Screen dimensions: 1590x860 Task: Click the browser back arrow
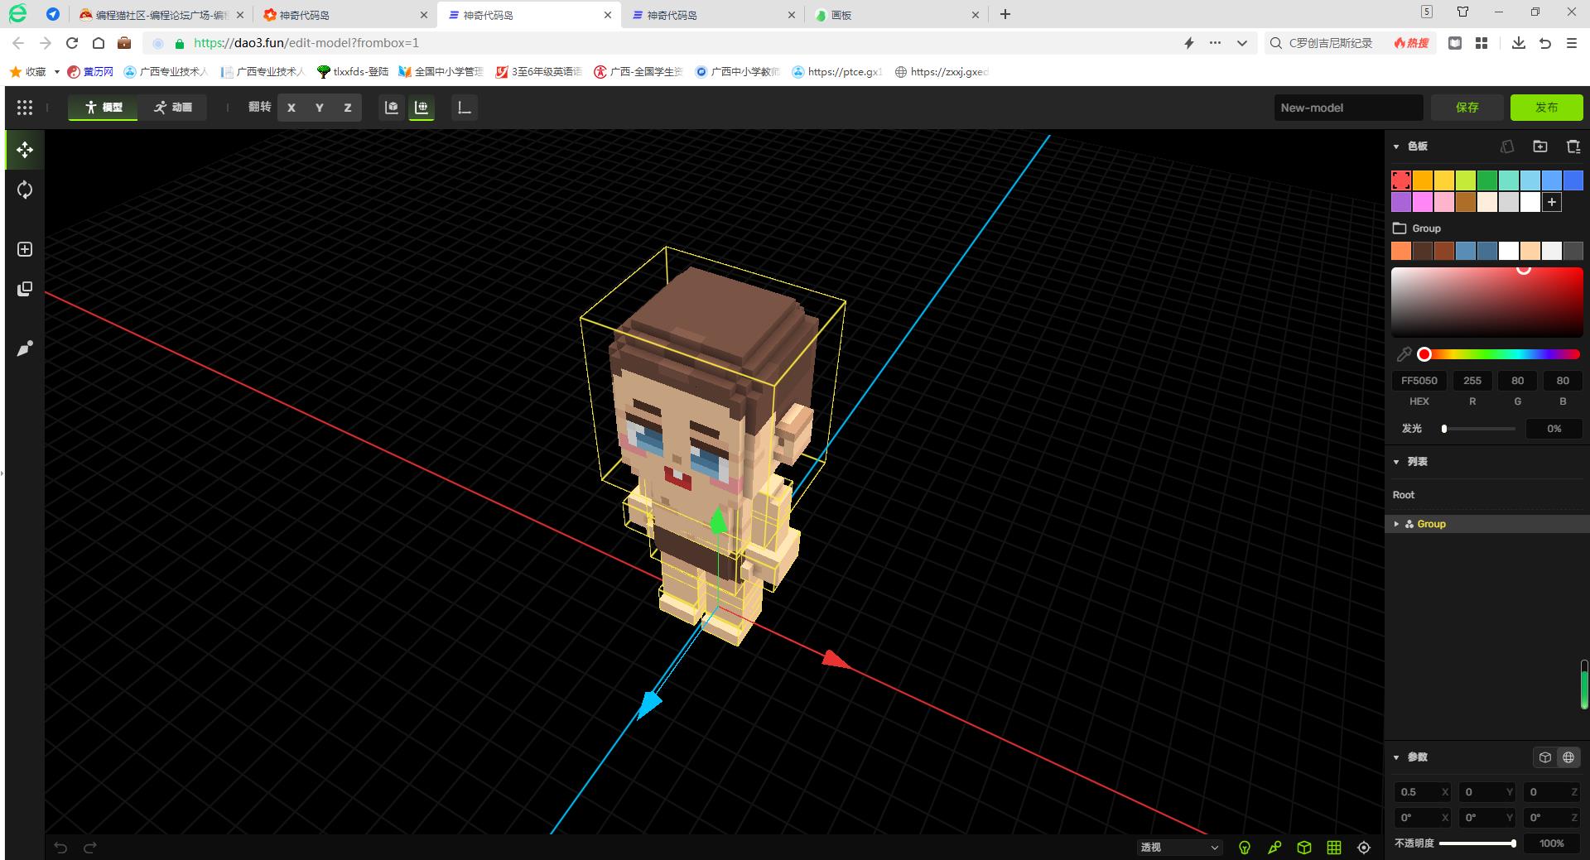point(19,43)
